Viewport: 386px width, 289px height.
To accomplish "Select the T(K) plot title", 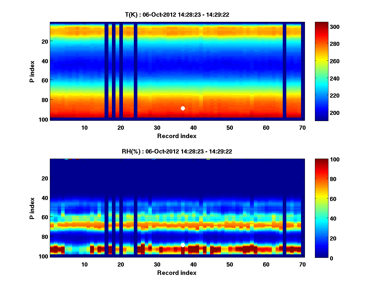I will pyautogui.click(x=177, y=14).
